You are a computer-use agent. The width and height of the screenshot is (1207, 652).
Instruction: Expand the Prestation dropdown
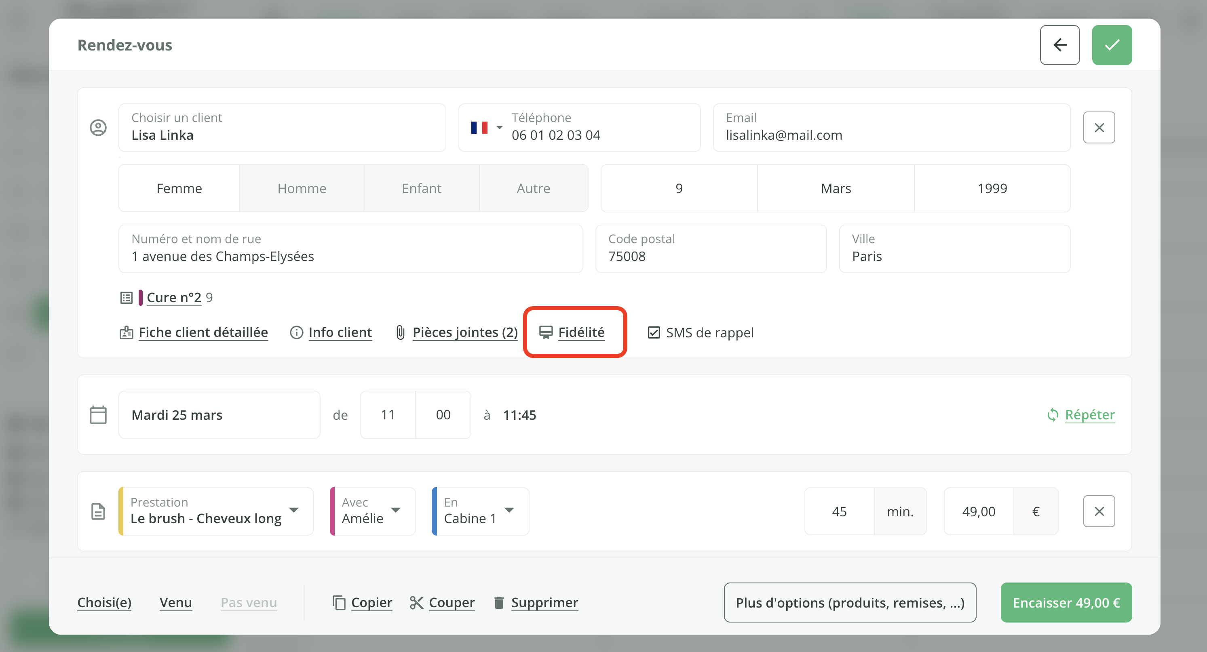(x=294, y=510)
